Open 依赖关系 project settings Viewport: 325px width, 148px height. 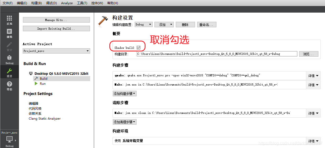(x=35, y=113)
